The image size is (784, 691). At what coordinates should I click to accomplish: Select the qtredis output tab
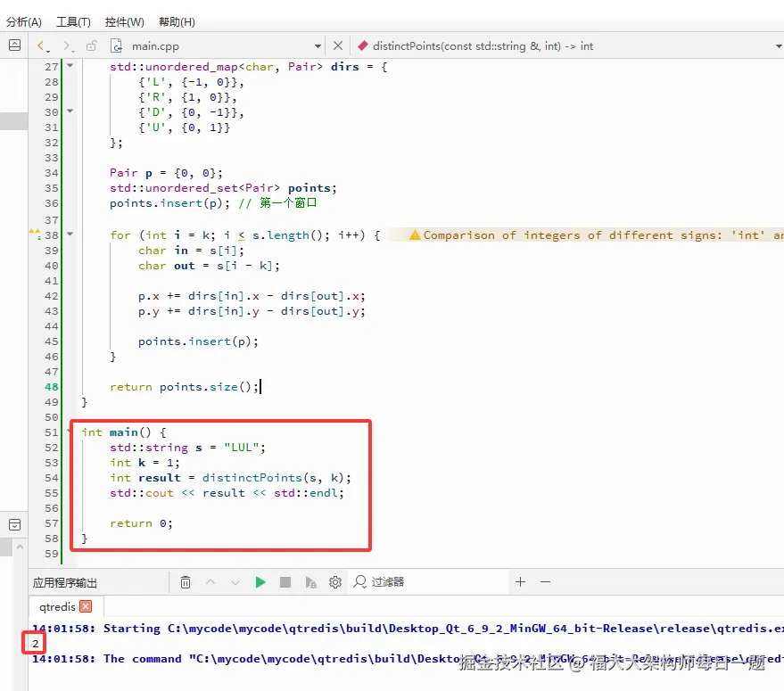57,606
